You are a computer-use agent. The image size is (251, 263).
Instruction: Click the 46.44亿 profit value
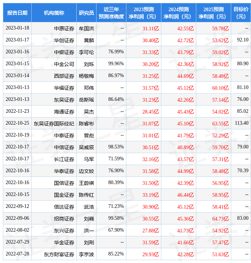pyautogui.click(x=185, y=195)
